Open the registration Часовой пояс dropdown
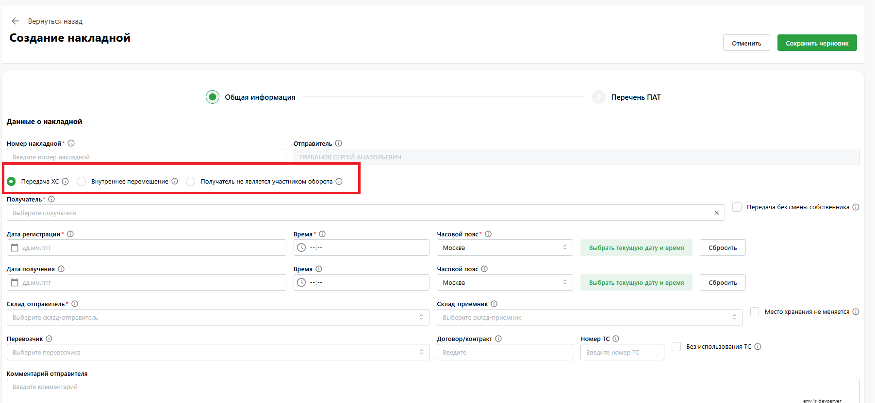This screenshot has height=403, width=875. [x=504, y=248]
